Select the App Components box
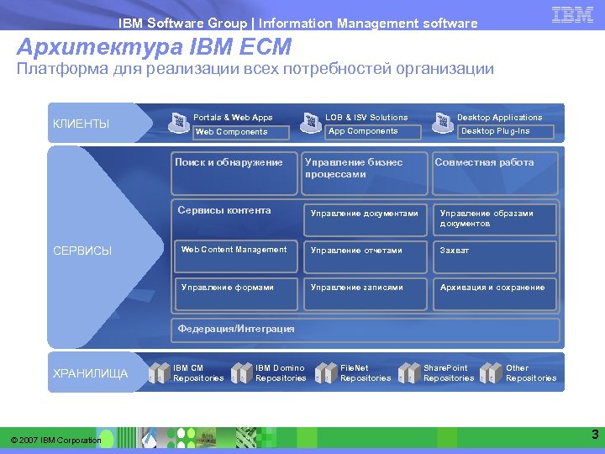Image resolution: width=605 pixels, height=454 pixels. coord(373,132)
